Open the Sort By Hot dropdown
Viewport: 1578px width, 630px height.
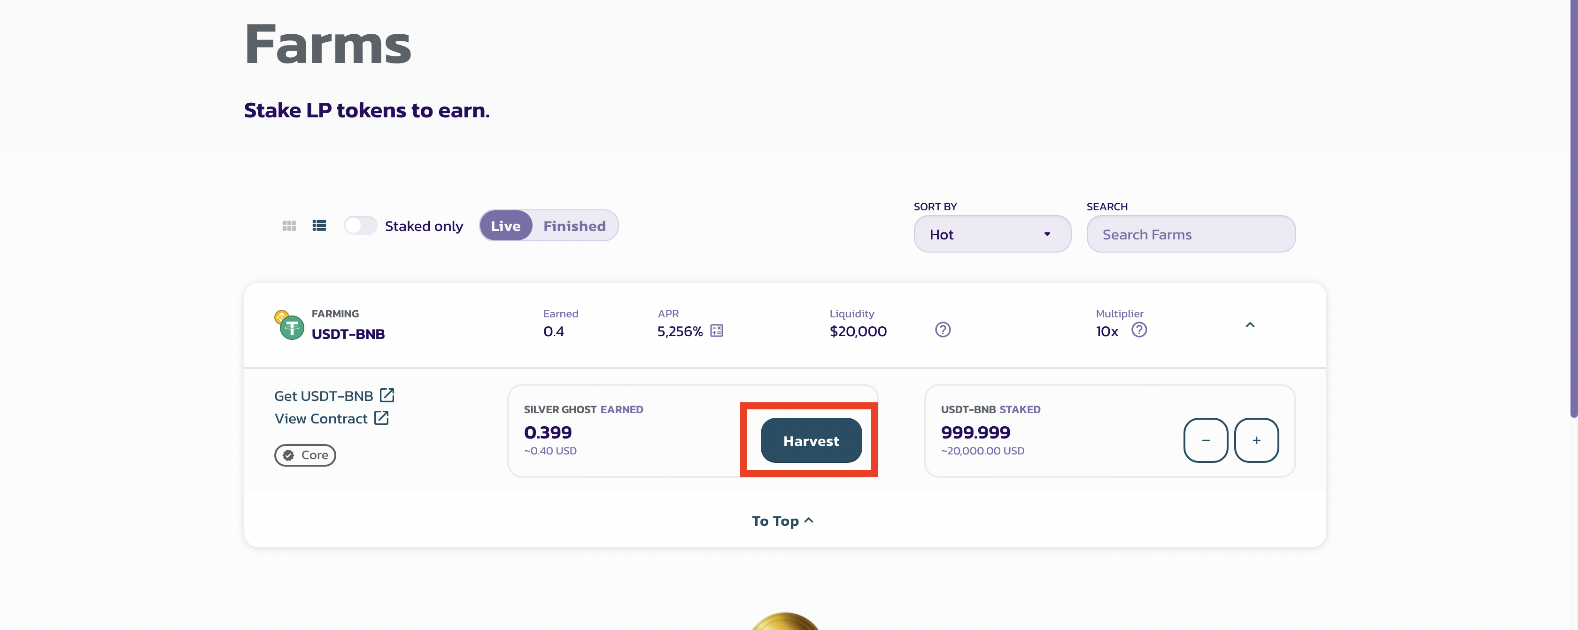tap(992, 234)
